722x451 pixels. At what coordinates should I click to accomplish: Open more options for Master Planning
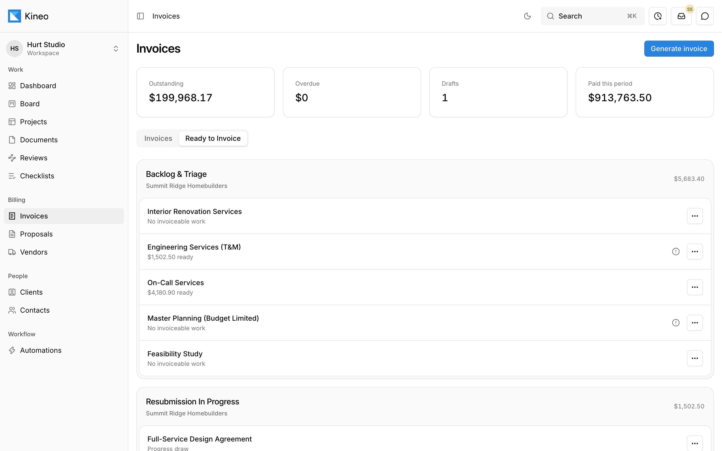[x=695, y=323]
